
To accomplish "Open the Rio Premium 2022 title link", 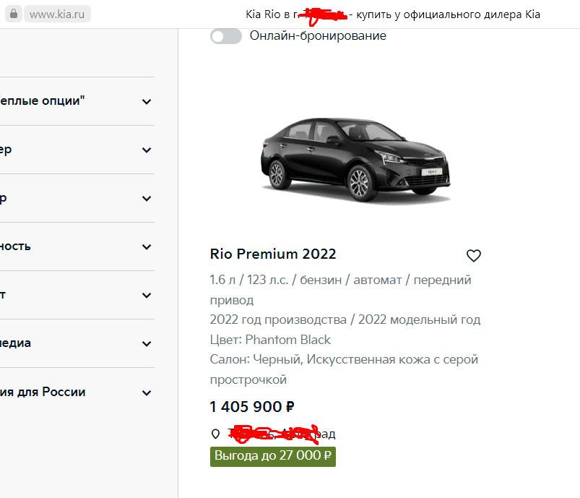I will [x=273, y=254].
